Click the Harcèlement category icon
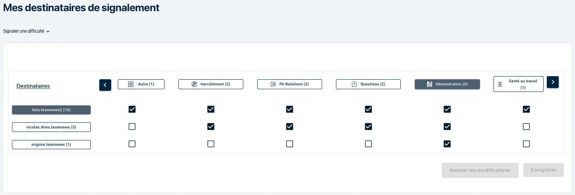Screen dimensions: 575x195 click(x=194, y=84)
